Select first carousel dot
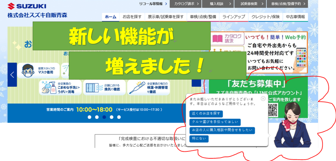This screenshot has height=161, width=336. tap(90, 117)
